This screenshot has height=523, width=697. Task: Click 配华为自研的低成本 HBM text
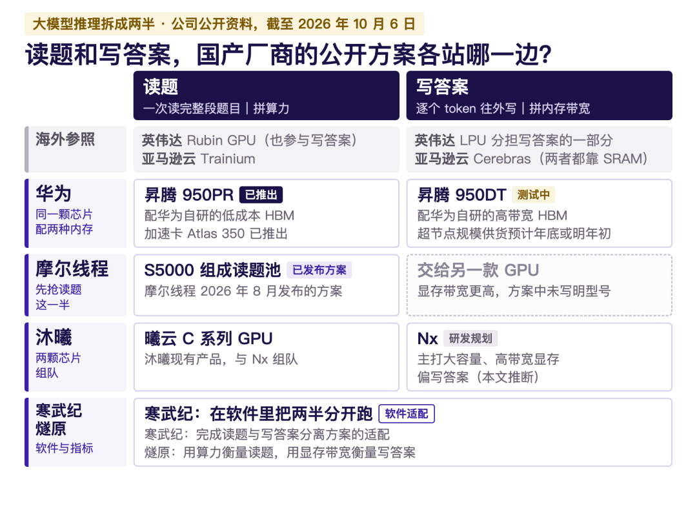point(219,216)
